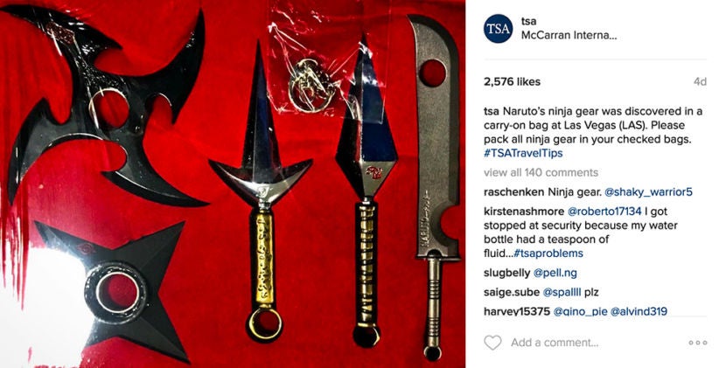726x368 pixels.
Task: Open the three-dot more options menu
Action: click(698, 343)
